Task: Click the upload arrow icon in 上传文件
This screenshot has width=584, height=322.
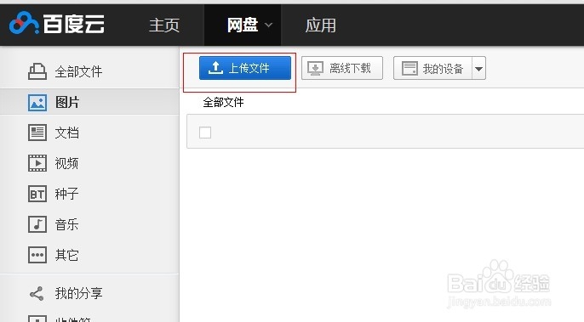Action: click(x=215, y=68)
